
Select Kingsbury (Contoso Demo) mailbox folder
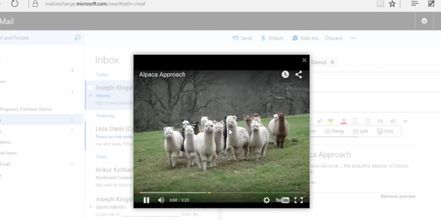point(26,109)
